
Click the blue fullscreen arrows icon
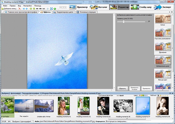click(x=52, y=9)
